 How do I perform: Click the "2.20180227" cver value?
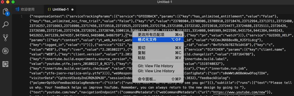112,50
